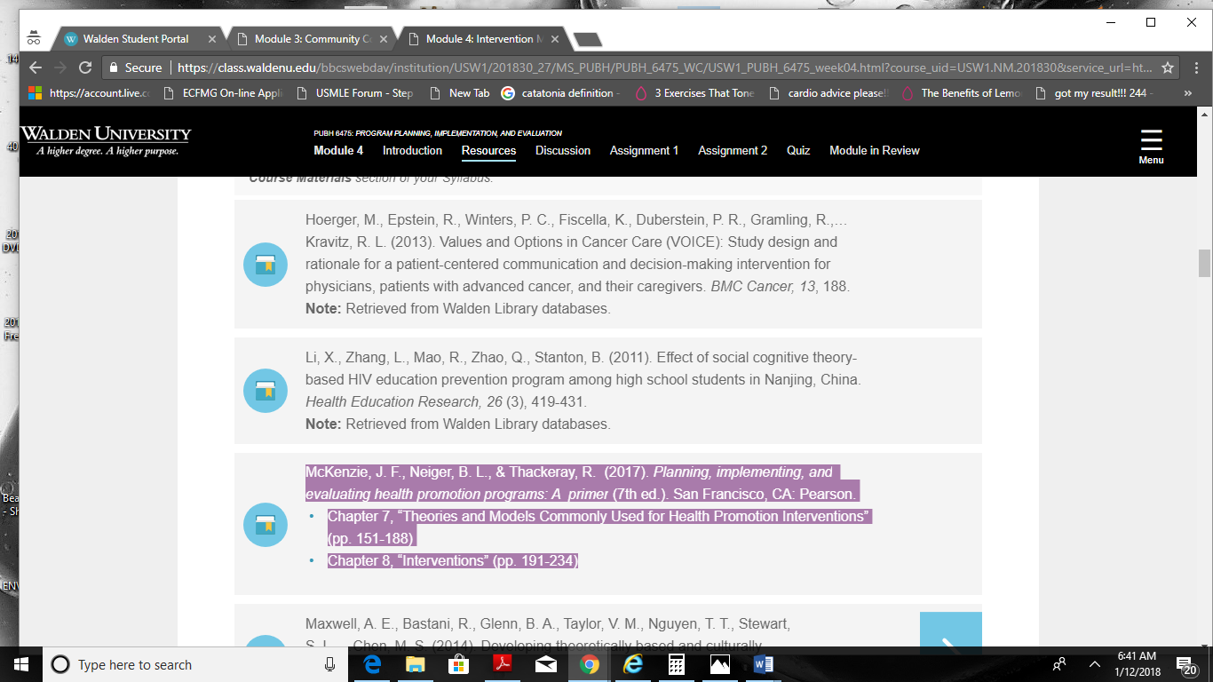Launch Microsoft Edge from the taskbar
The height and width of the screenshot is (682, 1213).
(372, 664)
